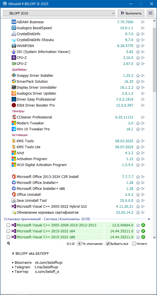Click the DriverPack Solution icon
Image resolution: width=157 pixels, height=295 pixels.
(x=14, y=81)
